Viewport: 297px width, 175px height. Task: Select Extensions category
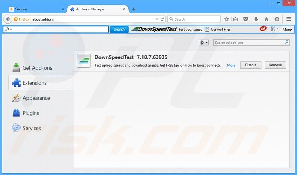41,83
